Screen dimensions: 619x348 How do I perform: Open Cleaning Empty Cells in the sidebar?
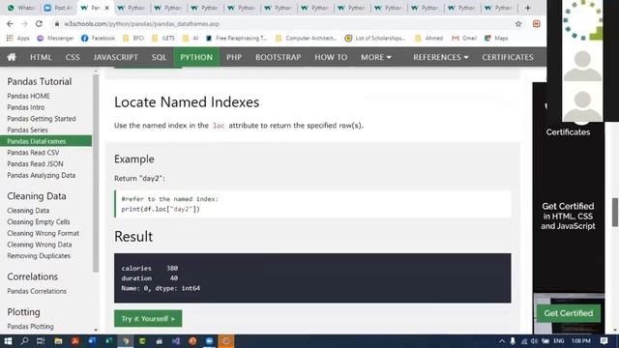[39, 221]
